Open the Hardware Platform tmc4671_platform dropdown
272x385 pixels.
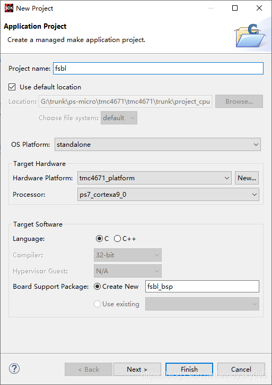154,178
